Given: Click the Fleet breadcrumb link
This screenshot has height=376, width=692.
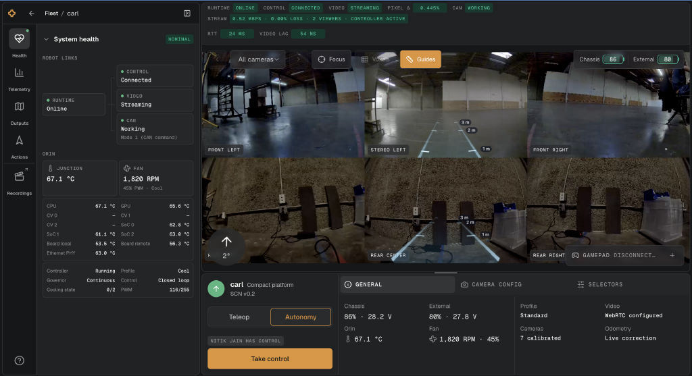Looking at the screenshot, I should pyautogui.click(x=51, y=14).
